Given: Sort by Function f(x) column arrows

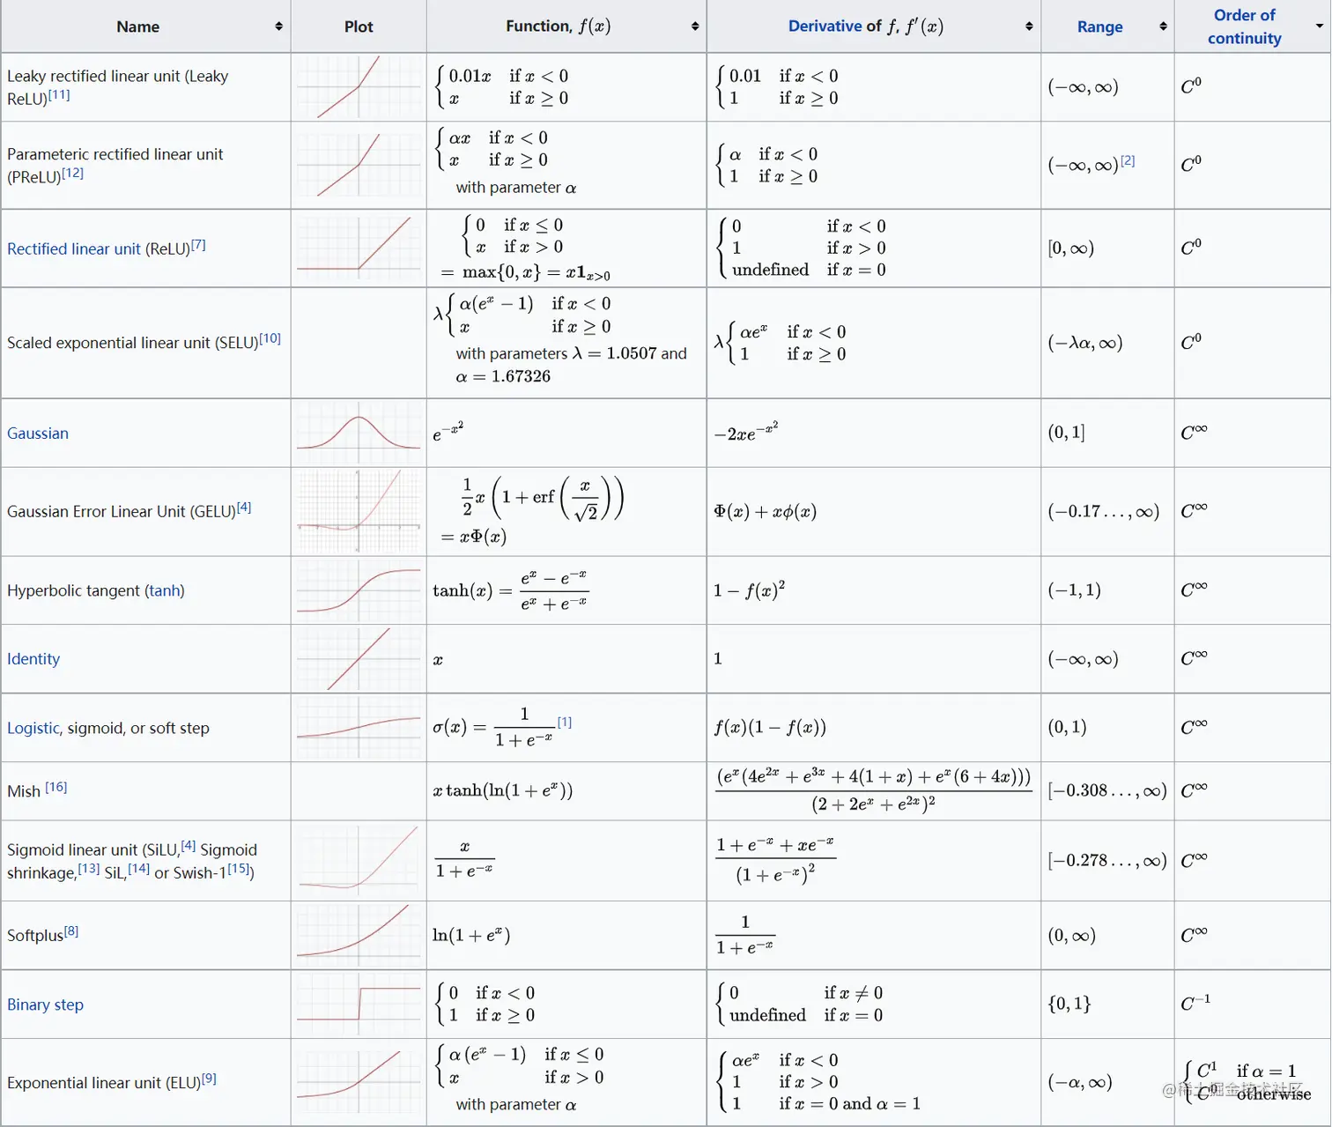Looking at the screenshot, I should click(x=695, y=26).
